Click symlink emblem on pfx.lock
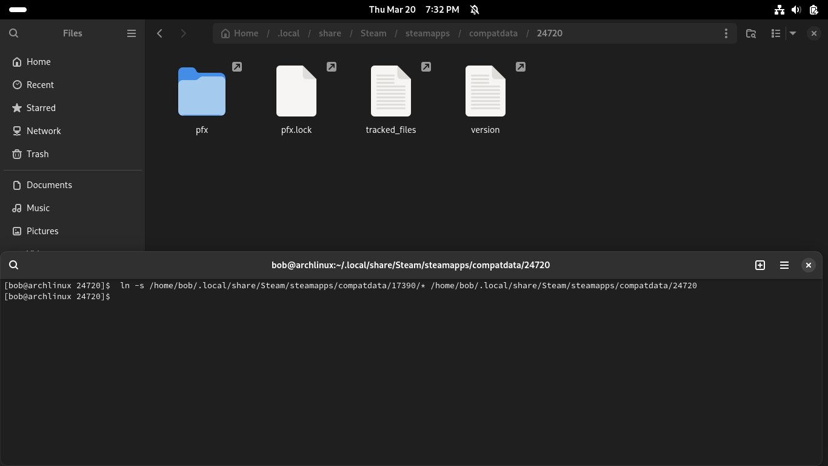 pyautogui.click(x=332, y=67)
